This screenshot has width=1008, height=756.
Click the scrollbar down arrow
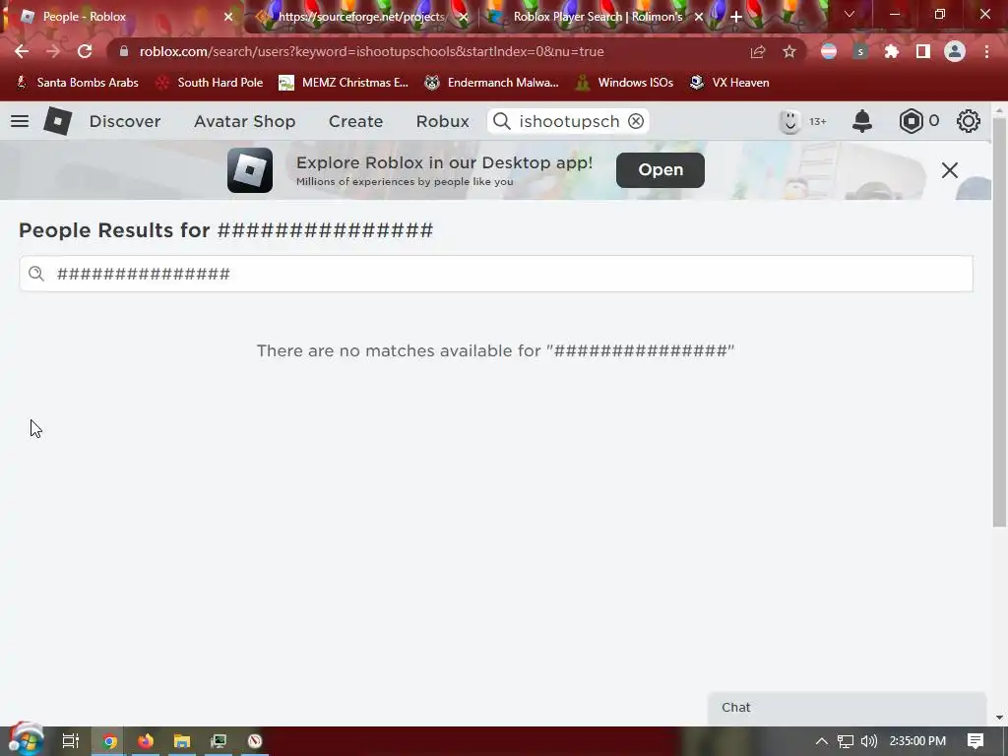999,718
